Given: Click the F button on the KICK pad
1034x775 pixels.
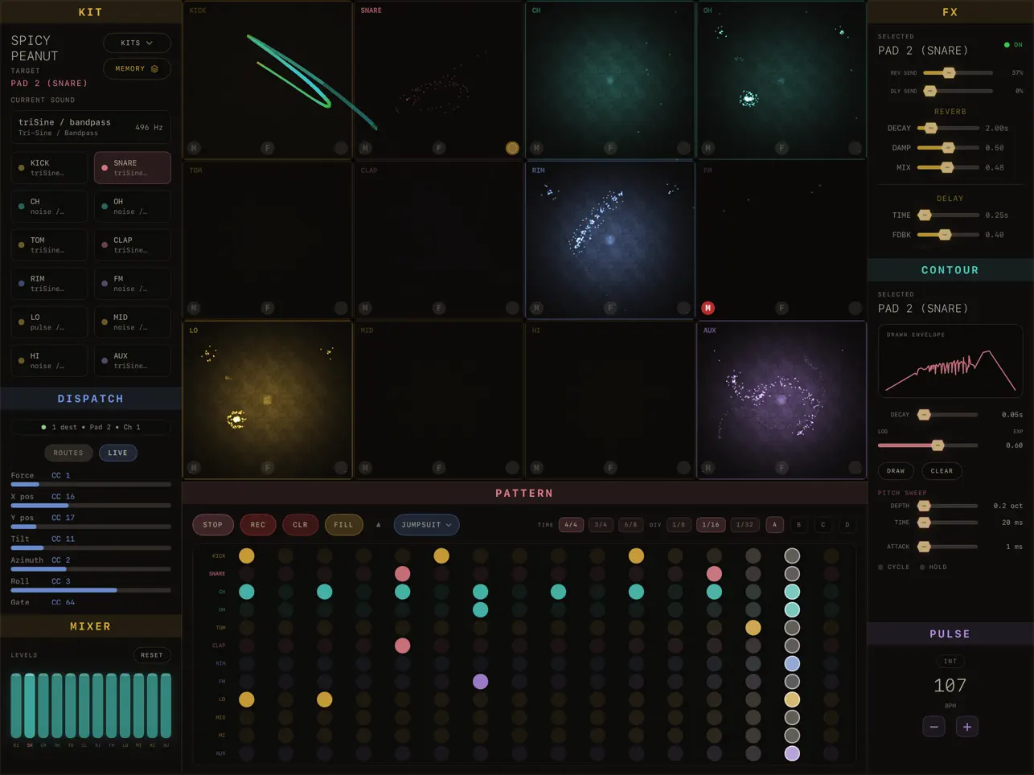Looking at the screenshot, I should point(268,148).
